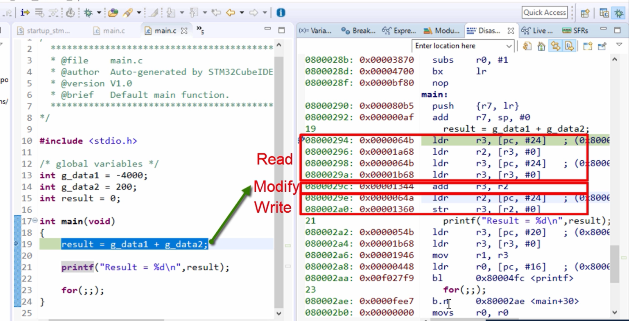
Task: Toggle instruction stepping mode icon
Action: (25, 13)
